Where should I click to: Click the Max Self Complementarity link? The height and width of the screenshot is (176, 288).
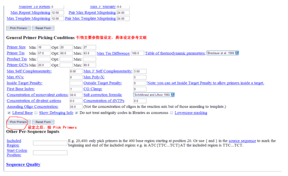coord(29,71)
